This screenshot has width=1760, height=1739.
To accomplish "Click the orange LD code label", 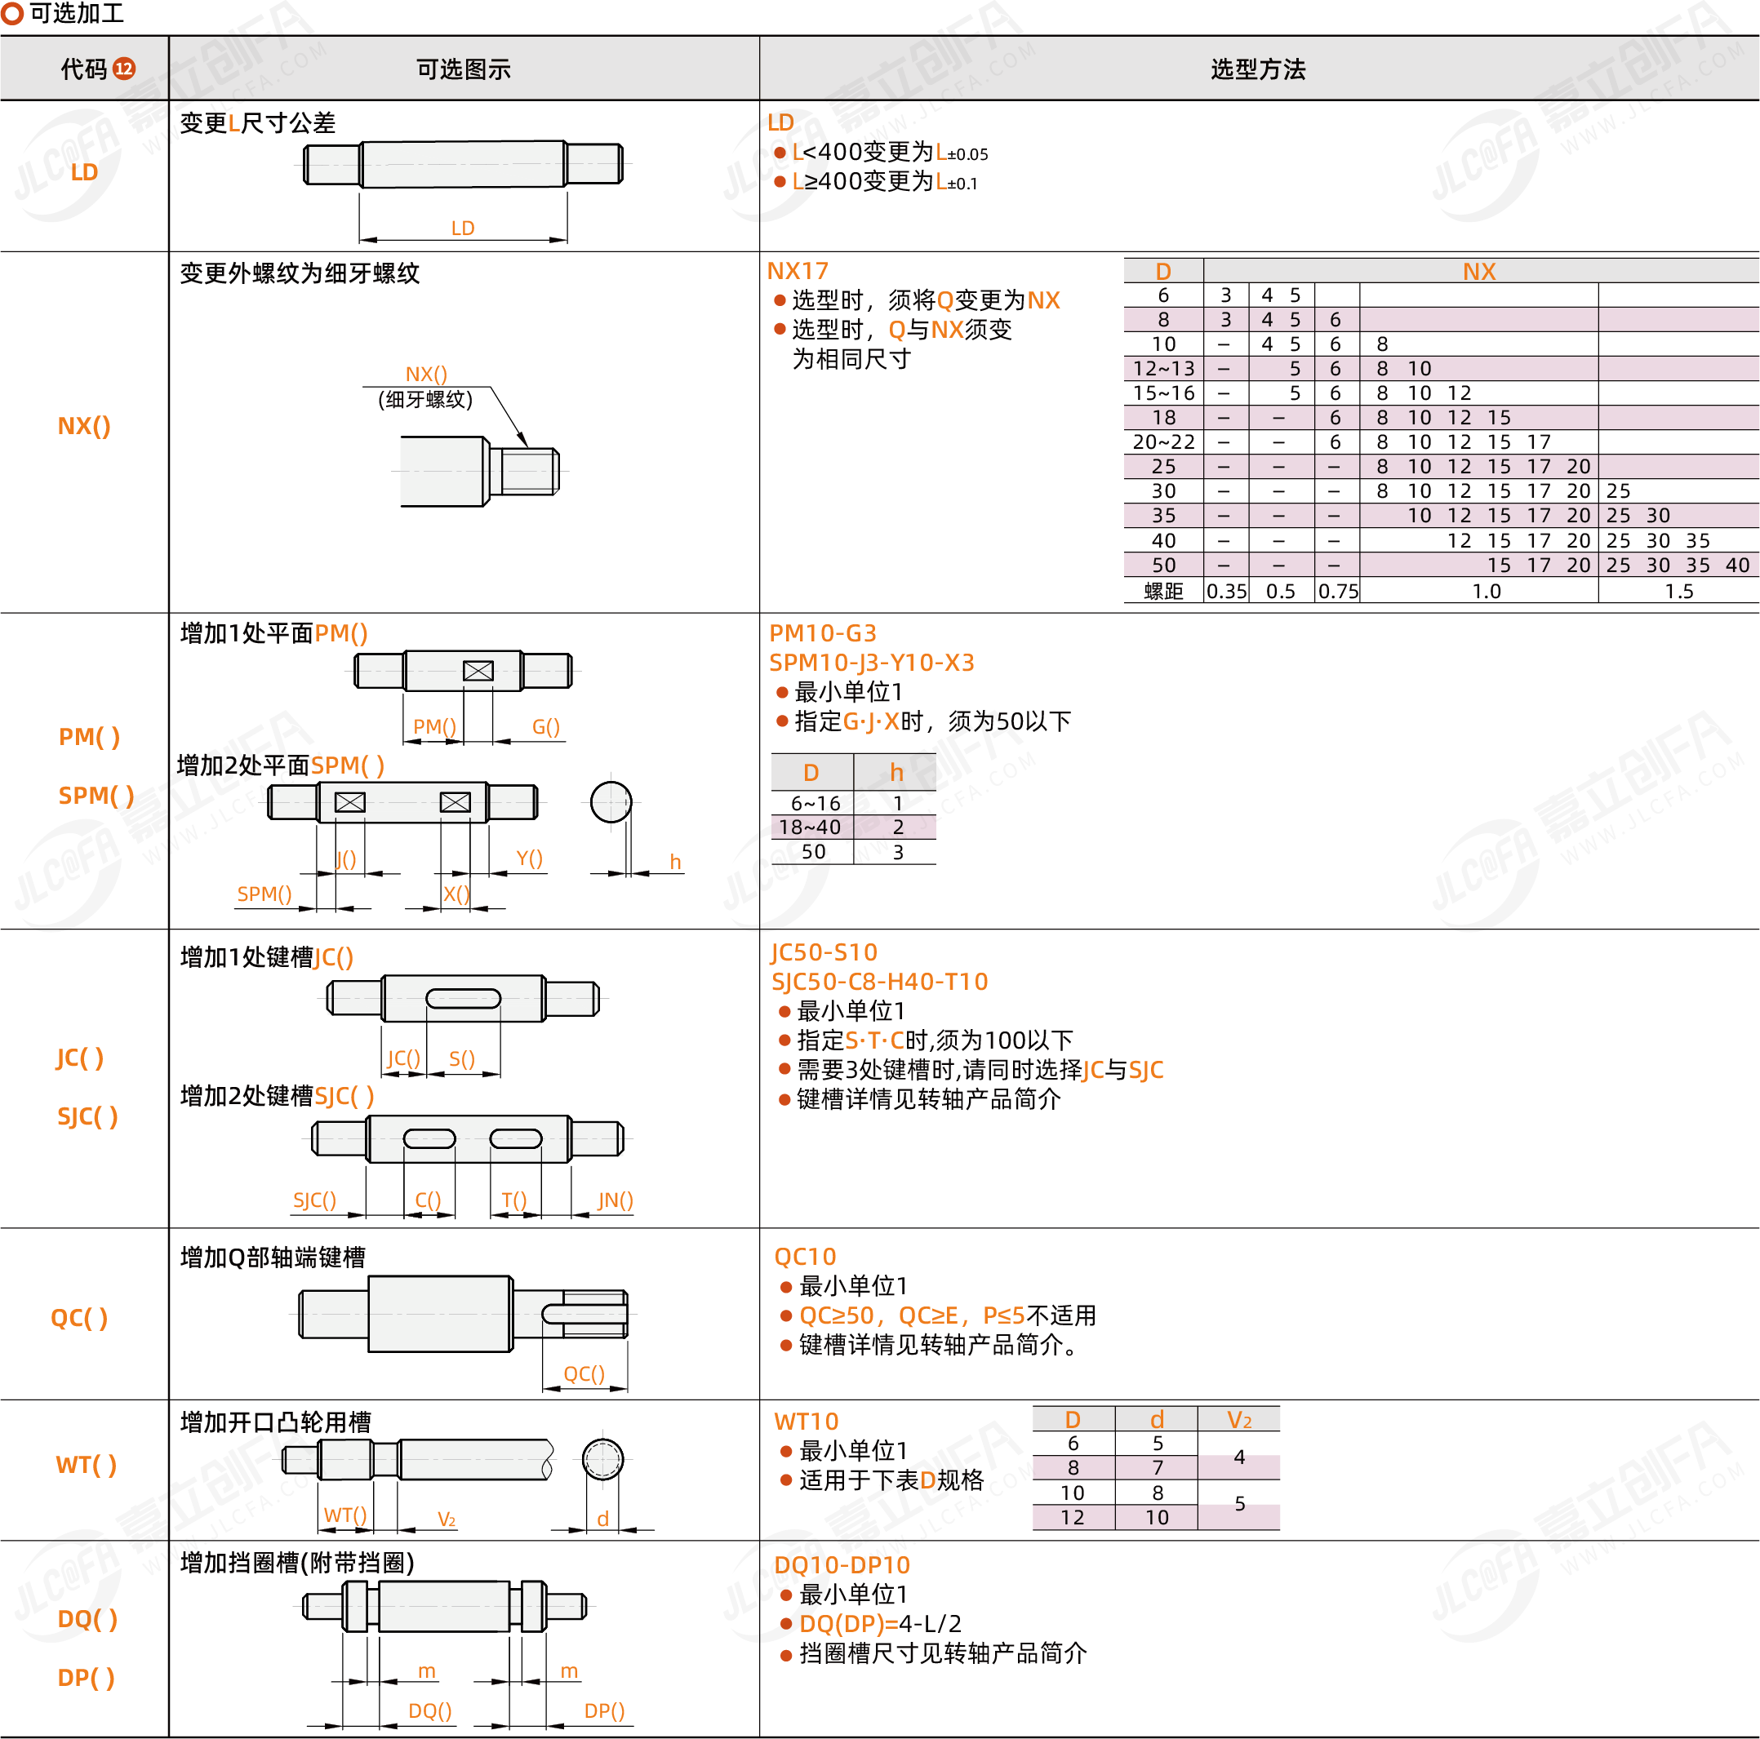I will (84, 172).
